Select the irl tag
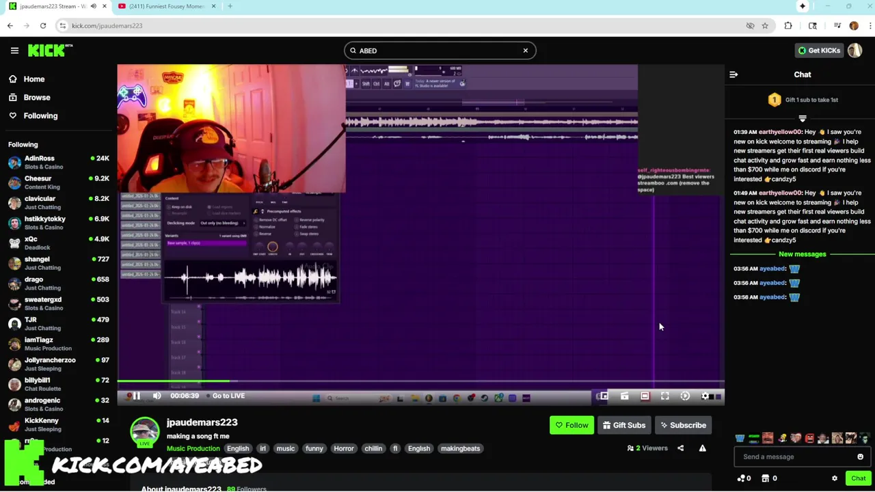The height and width of the screenshot is (492, 875). tap(262, 448)
